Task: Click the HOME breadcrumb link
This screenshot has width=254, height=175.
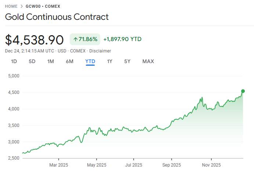Action: coord(11,6)
